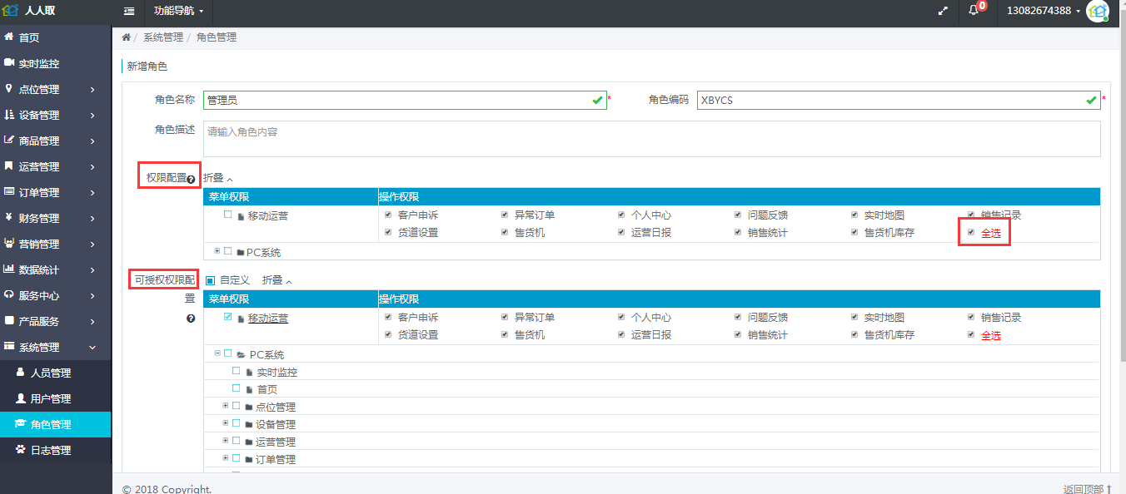Check the 首页 tree checkbox
1126x494 pixels.
click(x=236, y=388)
